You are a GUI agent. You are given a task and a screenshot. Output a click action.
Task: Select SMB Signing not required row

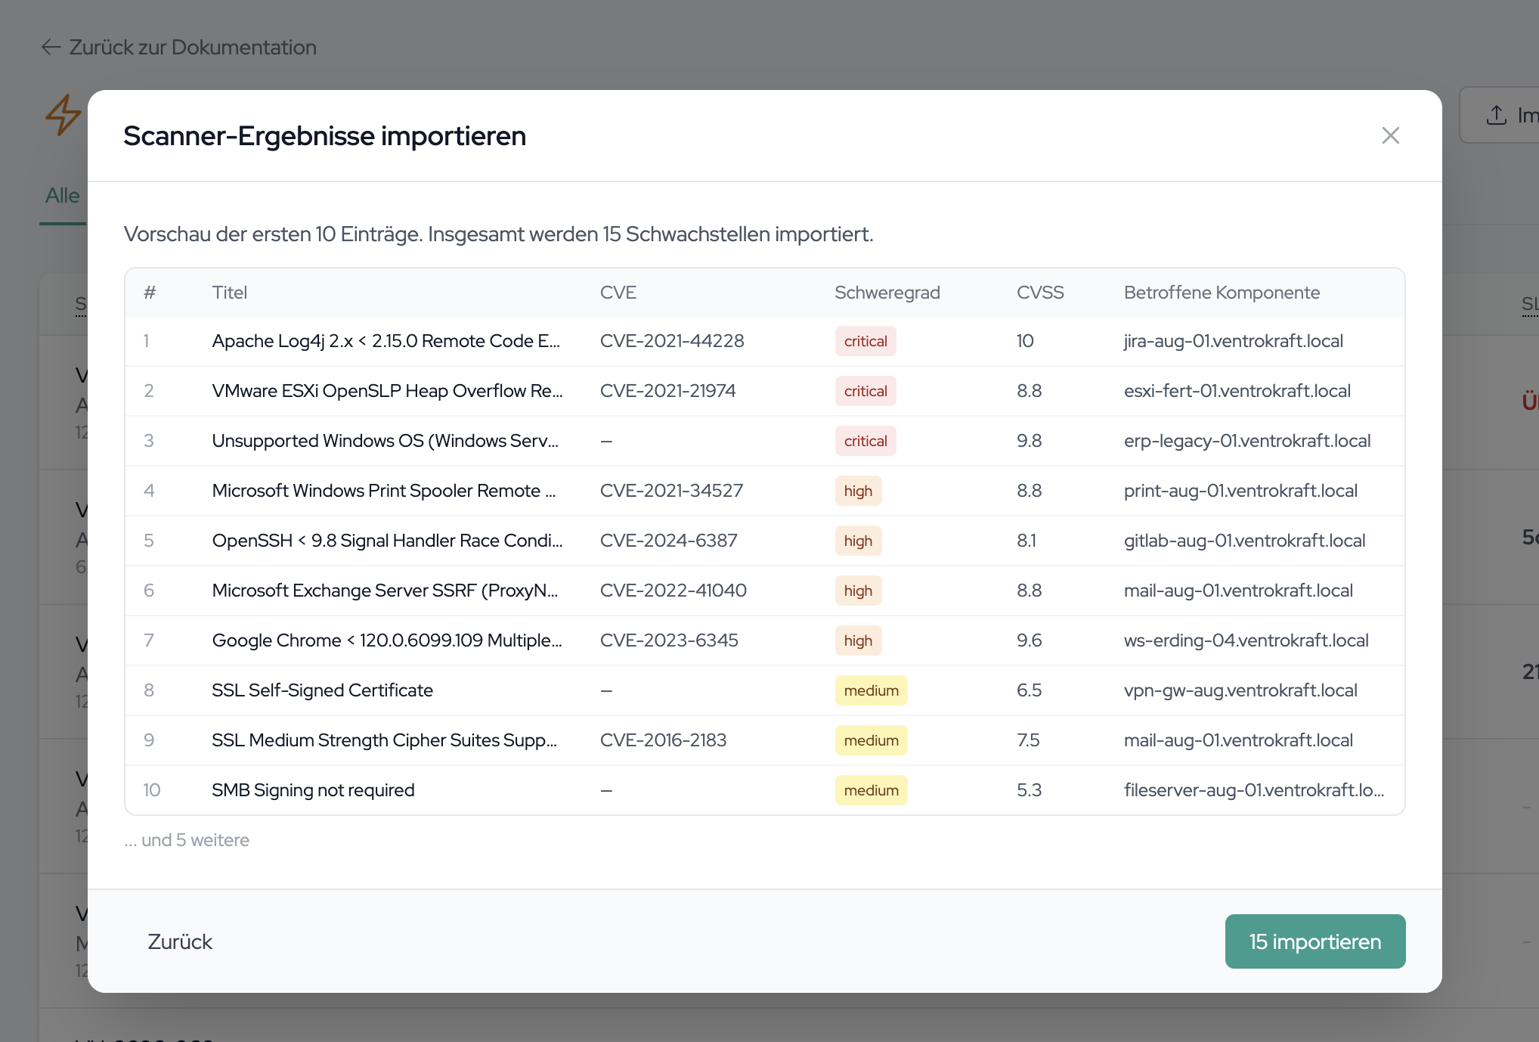coord(765,790)
